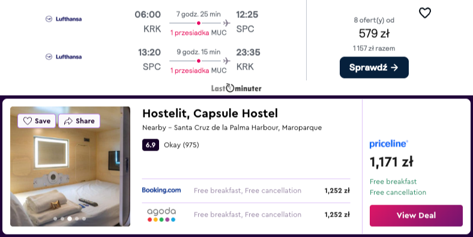473x237 pixels.
Task: Save the Hostelit hostel to favorites
Action: point(37,121)
